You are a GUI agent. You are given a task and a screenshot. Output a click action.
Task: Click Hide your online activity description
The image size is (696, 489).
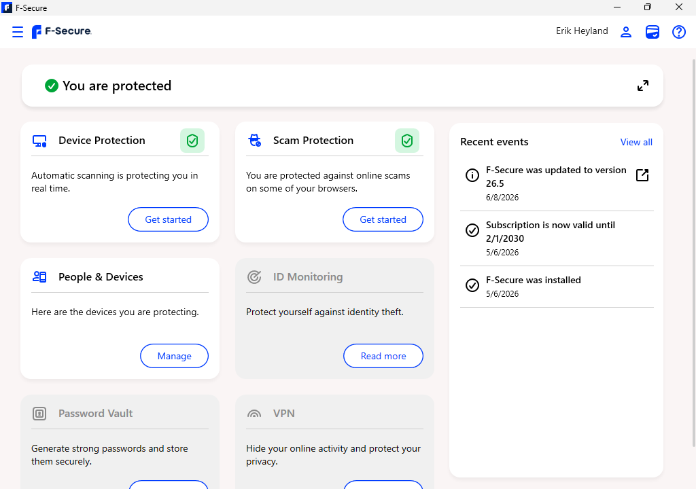[x=333, y=455]
